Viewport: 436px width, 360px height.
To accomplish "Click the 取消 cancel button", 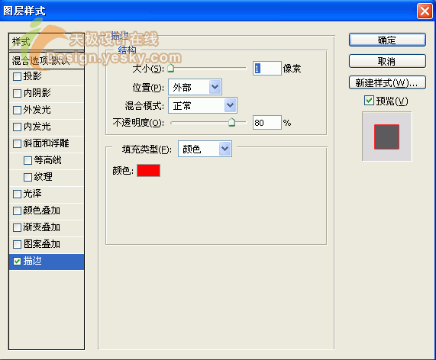I will pyautogui.click(x=387, y=61).
